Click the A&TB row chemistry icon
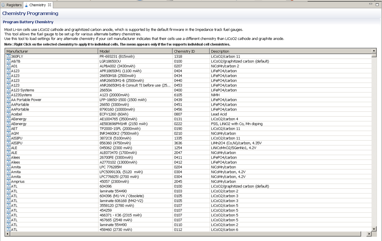Viewport: 382px width, 241px height. tap(9, 61)
